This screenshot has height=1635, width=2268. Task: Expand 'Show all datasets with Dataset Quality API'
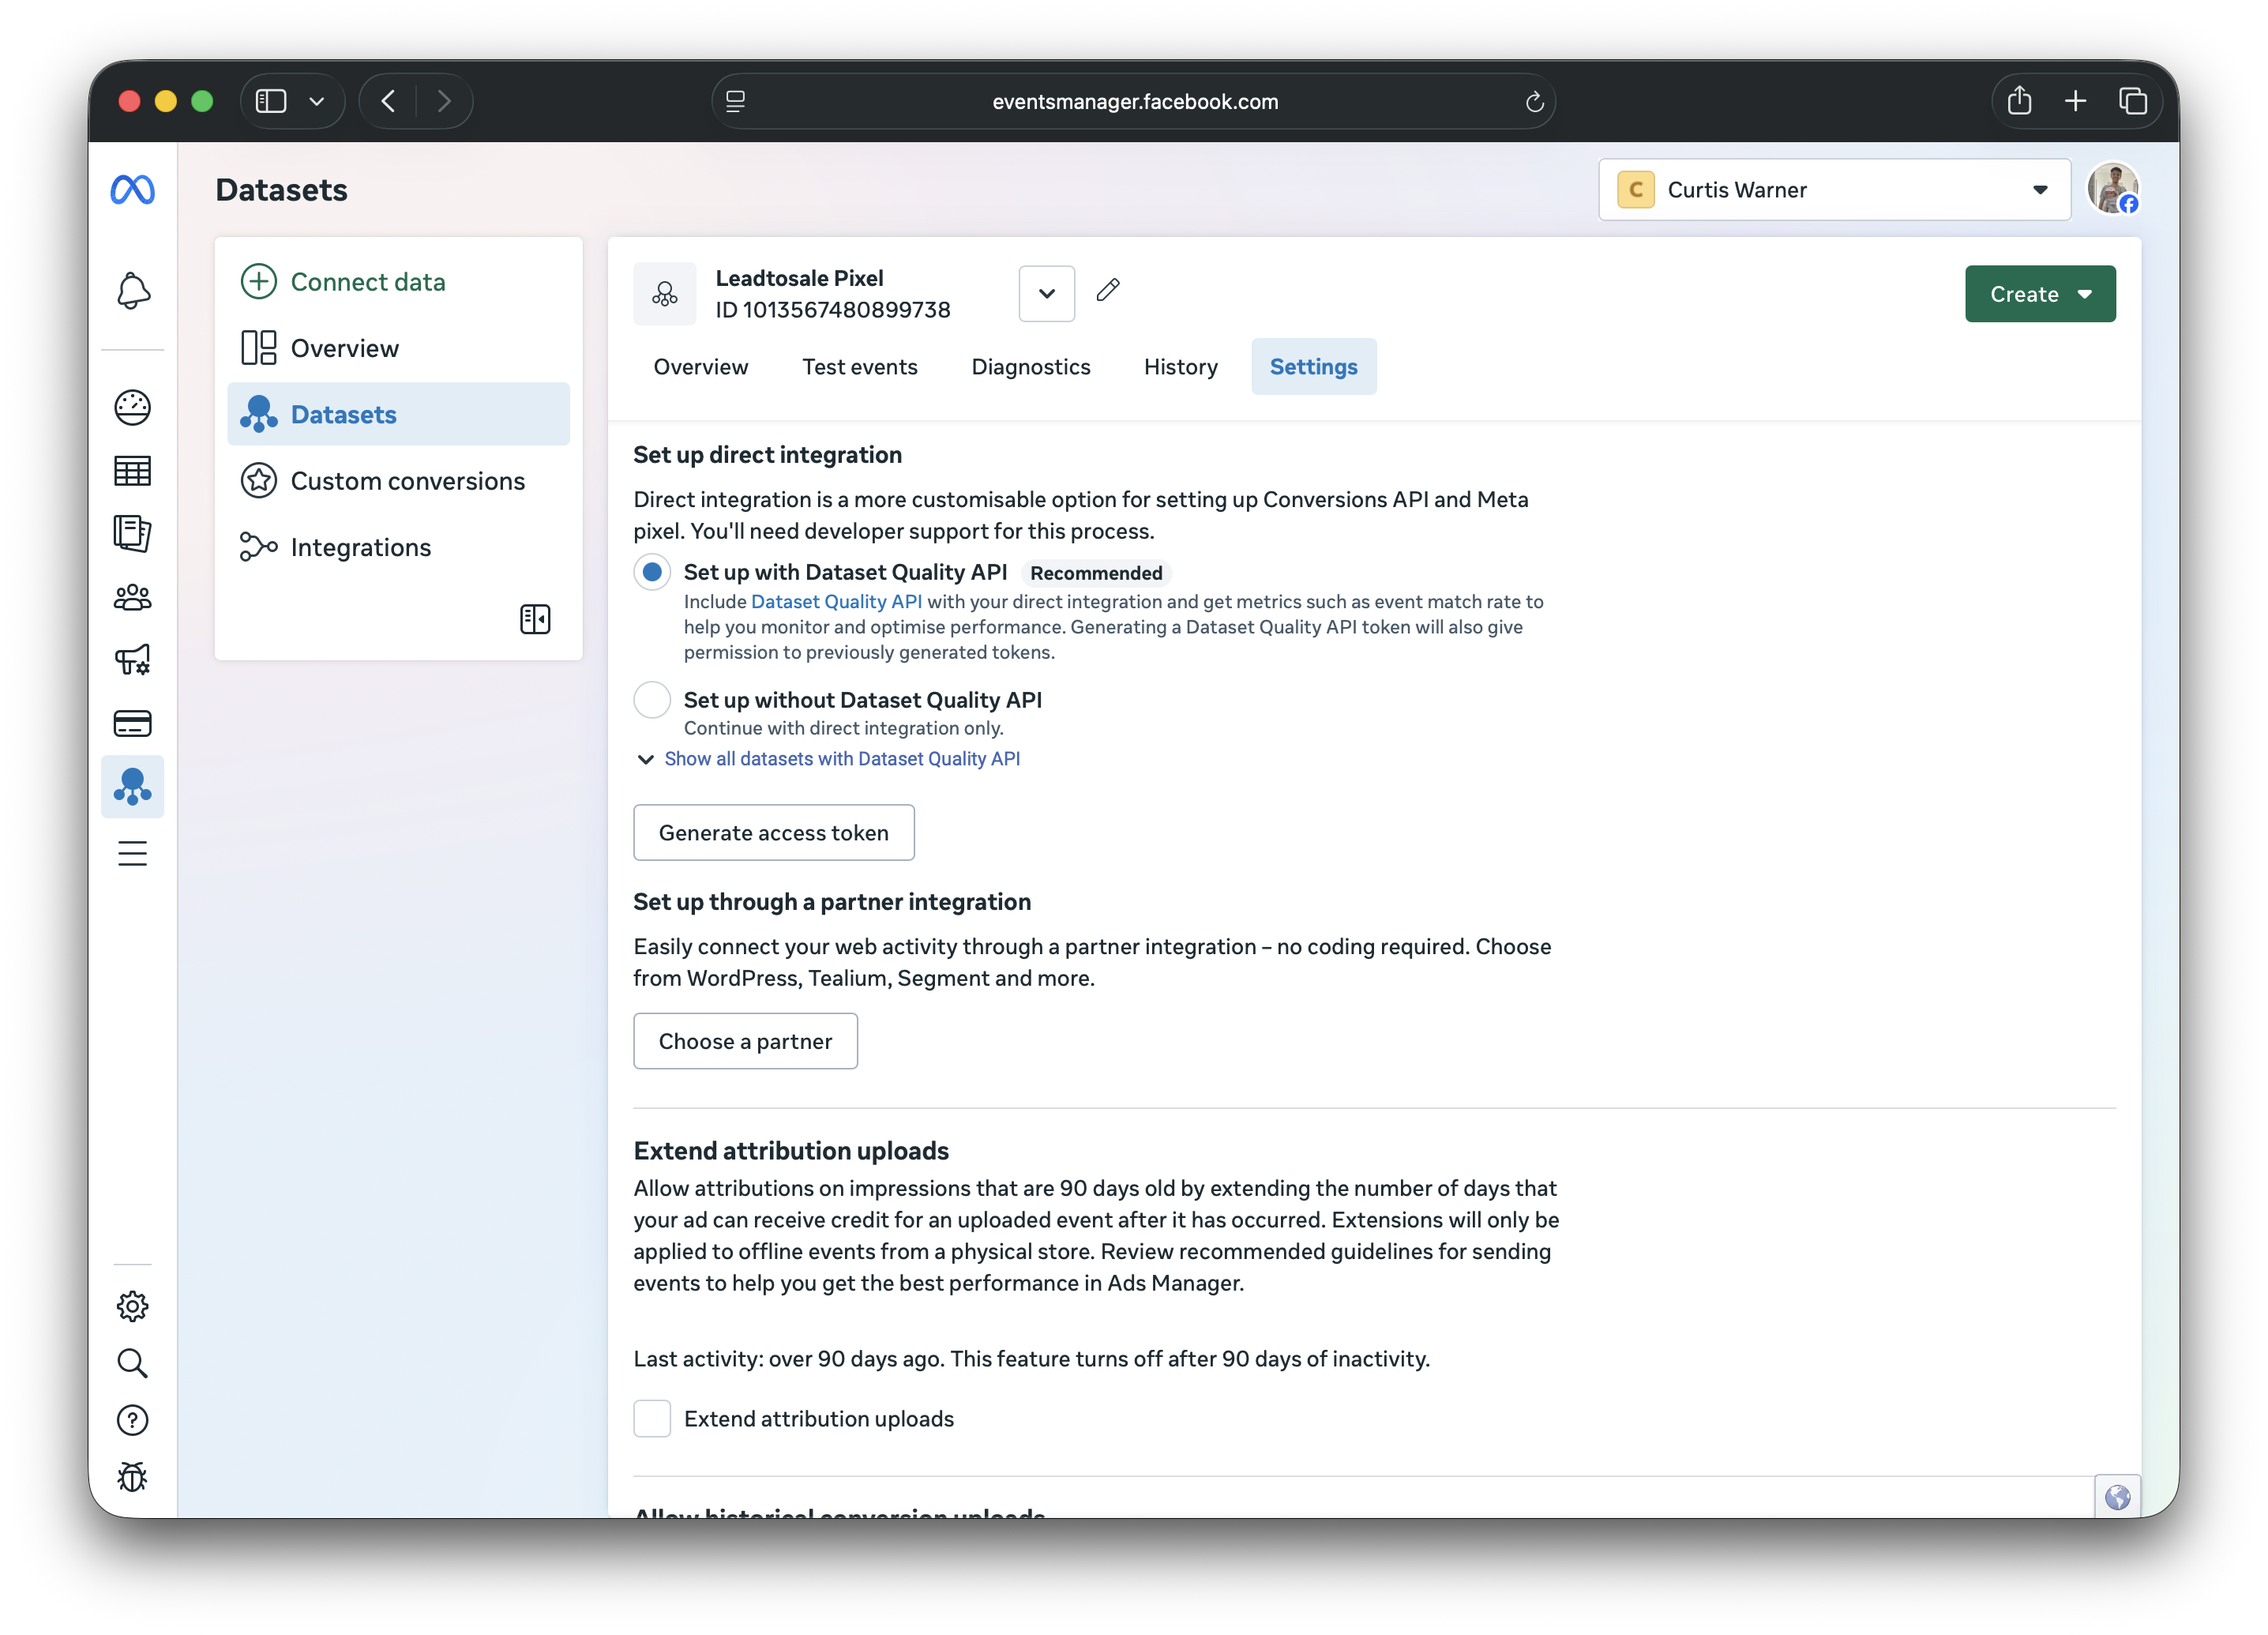click(x=842, y=758)
